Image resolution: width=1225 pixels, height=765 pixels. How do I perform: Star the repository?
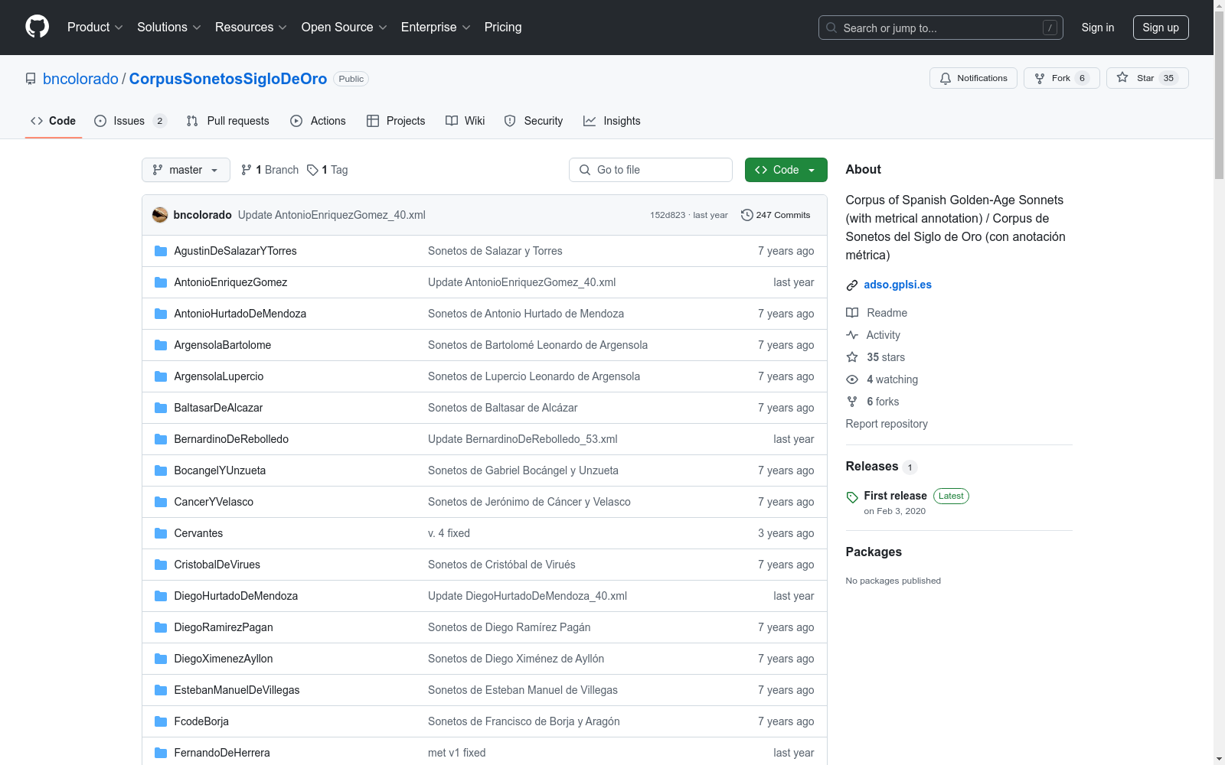tap(1147, 78)
